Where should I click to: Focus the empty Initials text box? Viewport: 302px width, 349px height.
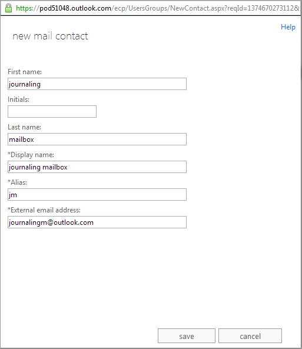pos(52,111)
